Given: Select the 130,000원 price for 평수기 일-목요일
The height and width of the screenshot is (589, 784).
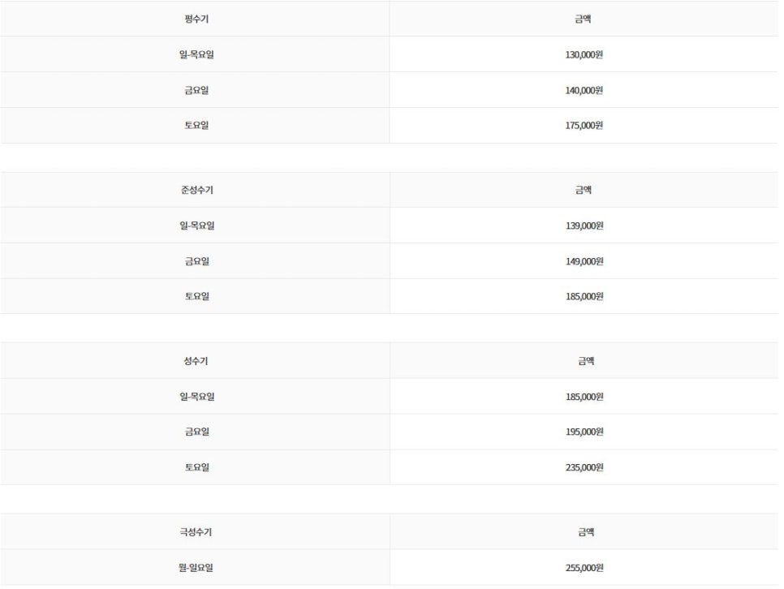Looking at the screenshot, I should pyautogui.click(x=584, y=54).
